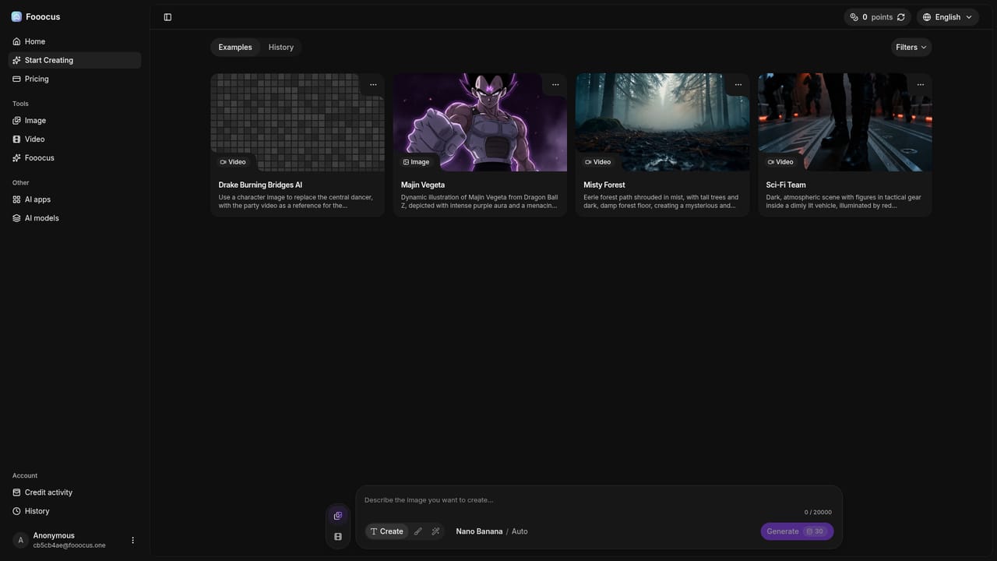This screenshot has height=561, width=997.
Task: Click the Generate button
Action: pyautogui.click(x=797, y=531)
